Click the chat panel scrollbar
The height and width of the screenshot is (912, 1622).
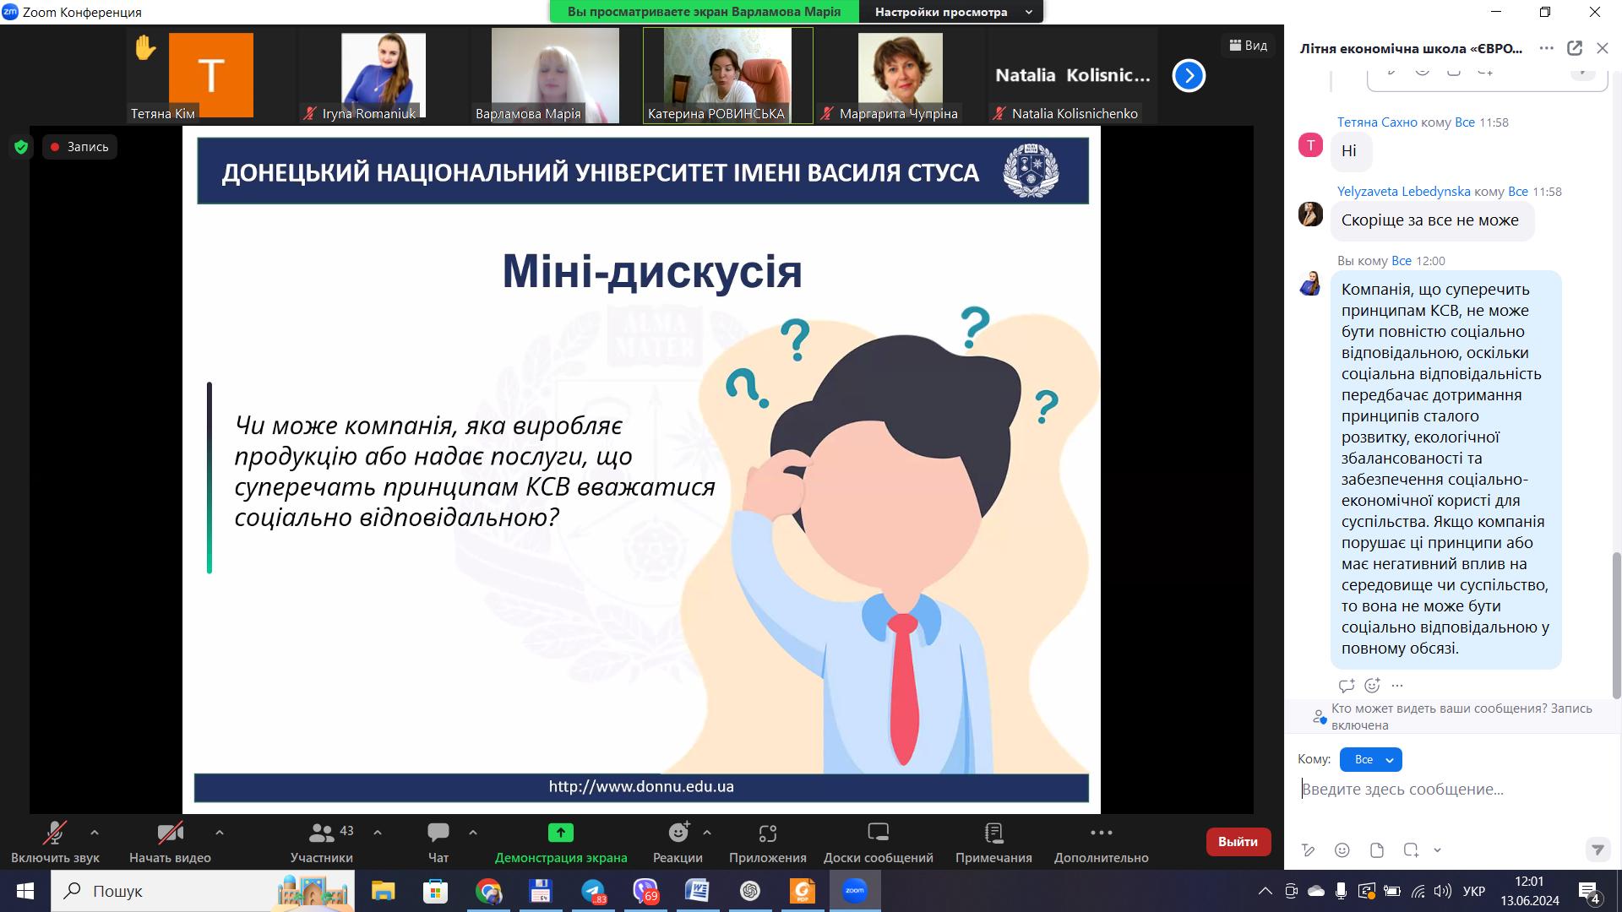click(x=1617, y=625)
